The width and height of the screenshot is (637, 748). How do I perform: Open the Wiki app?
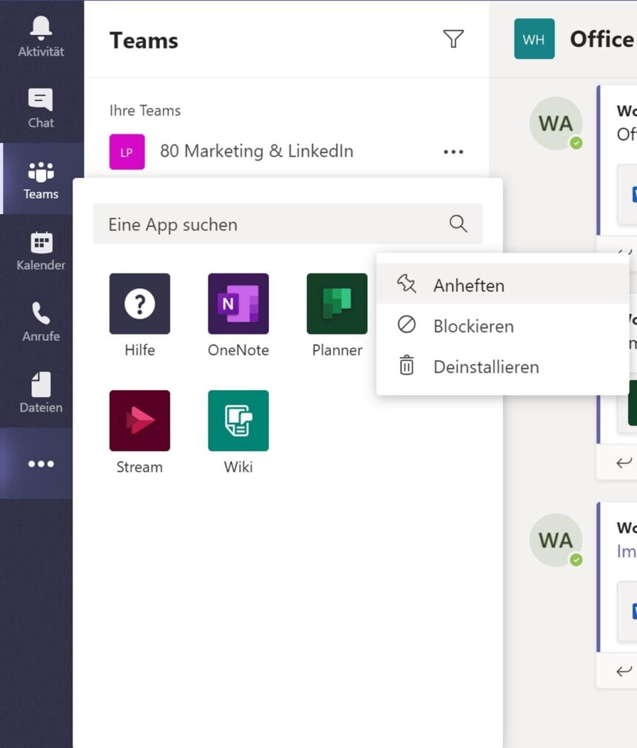239,432
